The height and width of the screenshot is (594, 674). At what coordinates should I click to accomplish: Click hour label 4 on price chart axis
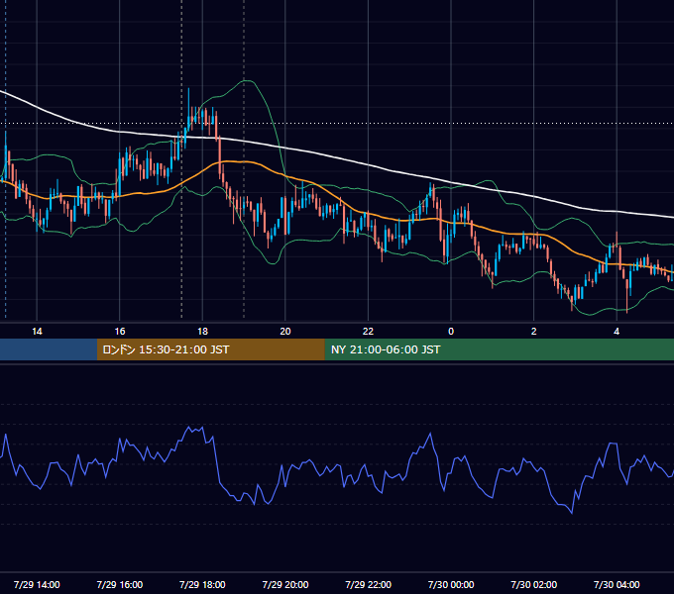click(x=617, y=332)
